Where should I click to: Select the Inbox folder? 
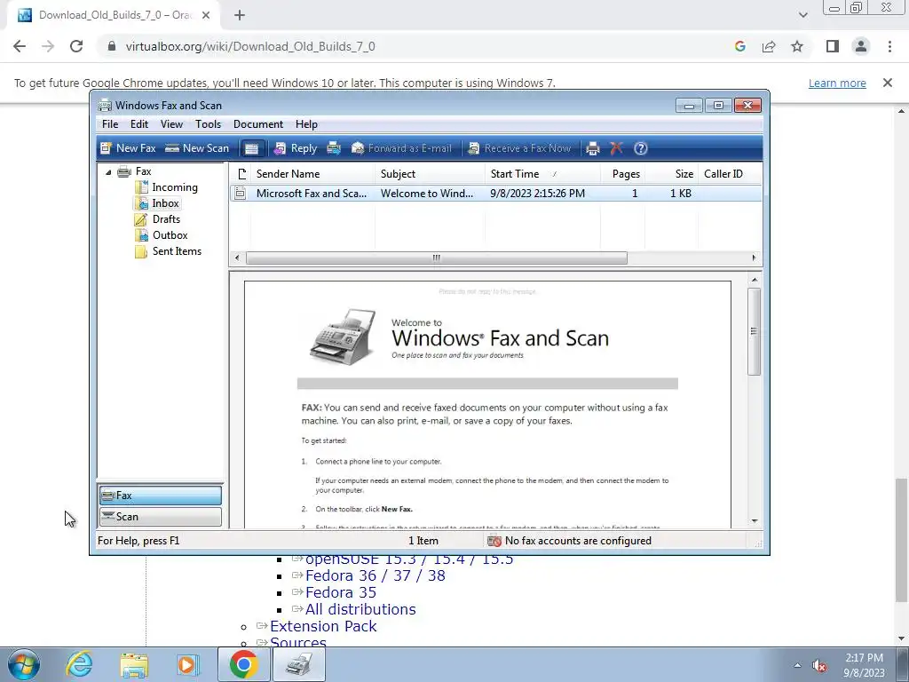158,203
